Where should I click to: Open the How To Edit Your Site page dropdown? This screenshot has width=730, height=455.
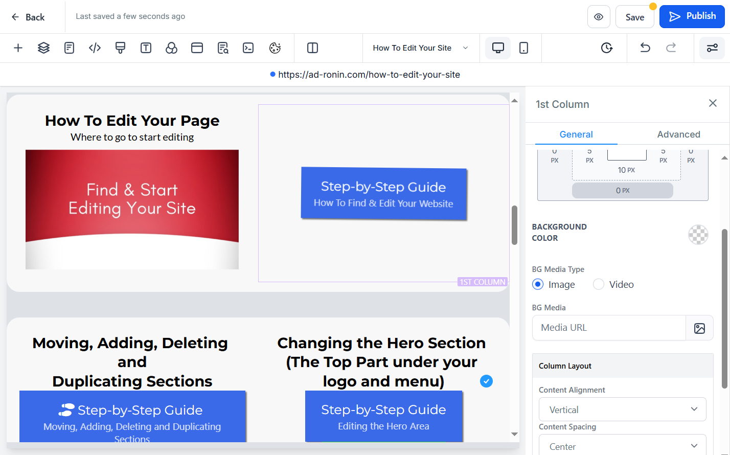(421, 48)
